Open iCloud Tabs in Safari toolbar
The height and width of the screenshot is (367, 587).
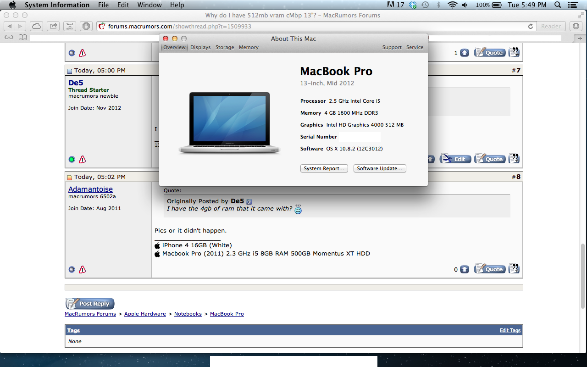pyautogui.click(x=37, y=26)
